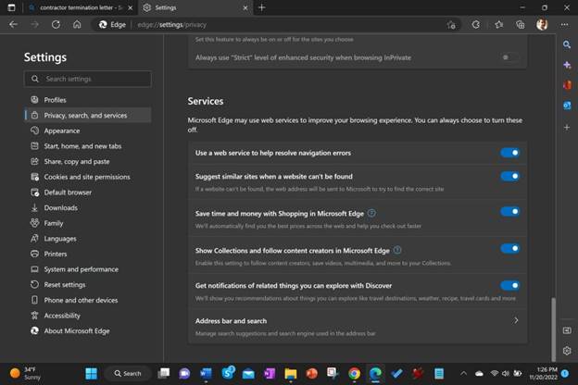
Task: Open Accessibility settings
Action: tap(88, 316)
